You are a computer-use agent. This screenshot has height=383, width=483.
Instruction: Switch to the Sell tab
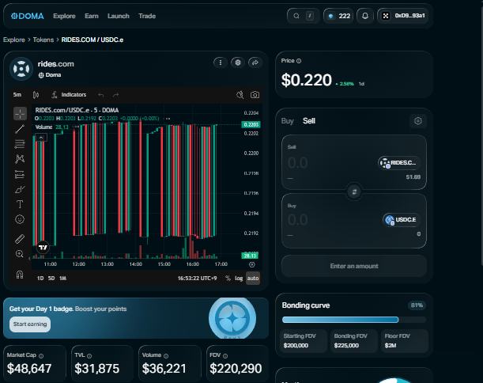309,121
